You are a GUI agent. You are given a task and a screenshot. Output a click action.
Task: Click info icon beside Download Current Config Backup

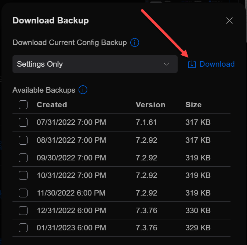coord(135,42)
